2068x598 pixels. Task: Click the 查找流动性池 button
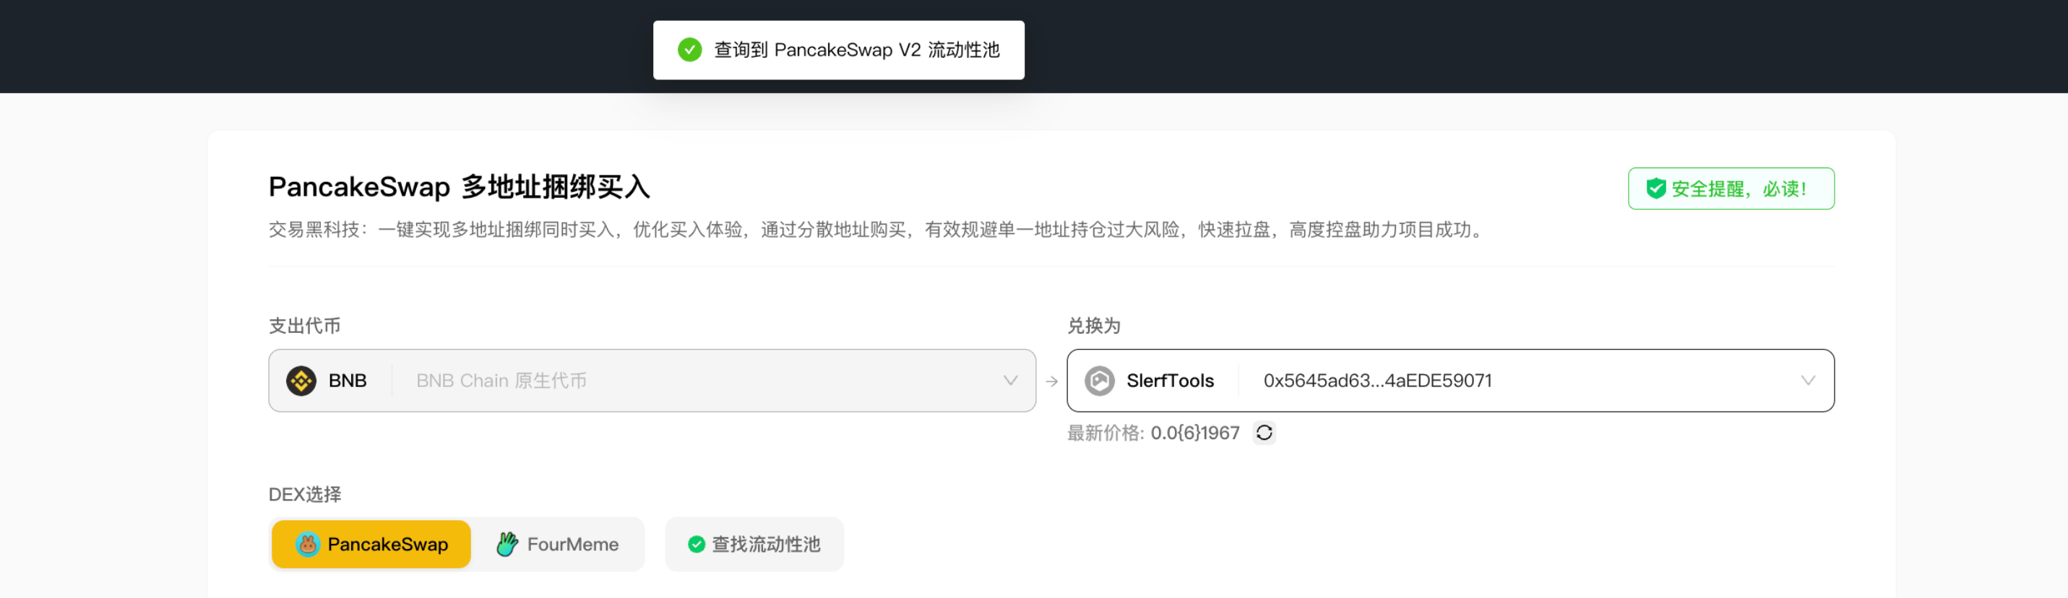[754, 545]
